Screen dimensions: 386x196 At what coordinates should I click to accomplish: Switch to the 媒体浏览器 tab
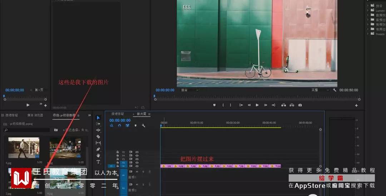tap(35, 115)
